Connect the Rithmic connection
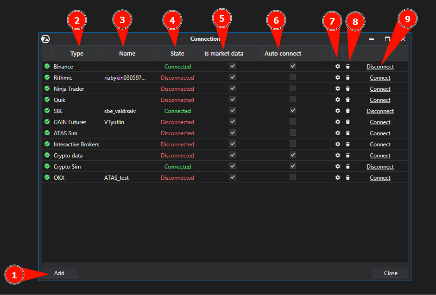Viewport: 436px width, 295px height. coord(380,78)
